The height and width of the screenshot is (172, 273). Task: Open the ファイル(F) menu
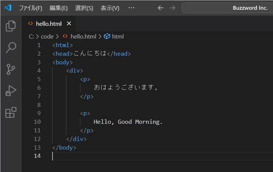coord(31,8)
